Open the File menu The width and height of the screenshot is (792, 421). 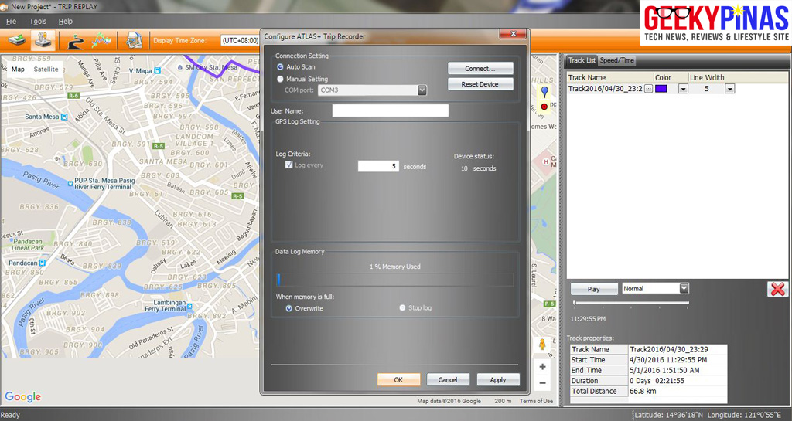pos(11,21)
